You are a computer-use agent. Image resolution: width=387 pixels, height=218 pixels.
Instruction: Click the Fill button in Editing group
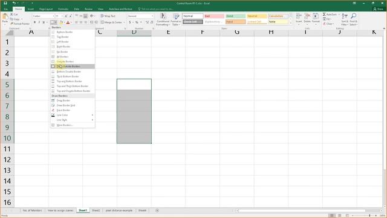click(x=327, y=19)
